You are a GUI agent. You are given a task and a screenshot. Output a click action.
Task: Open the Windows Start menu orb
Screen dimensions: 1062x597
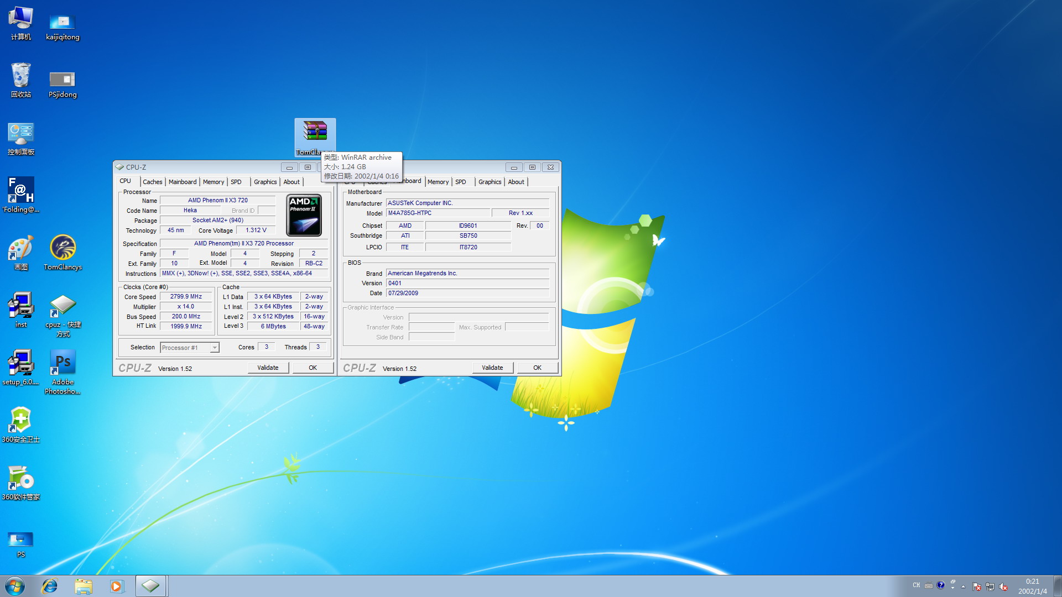(15, 586)
